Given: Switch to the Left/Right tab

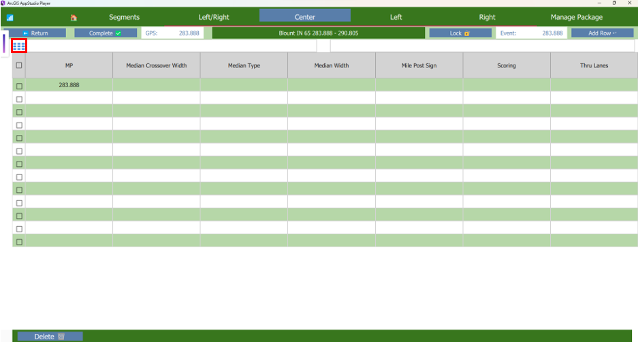Looking at the screenshot, I should click(x=214, y=17).
